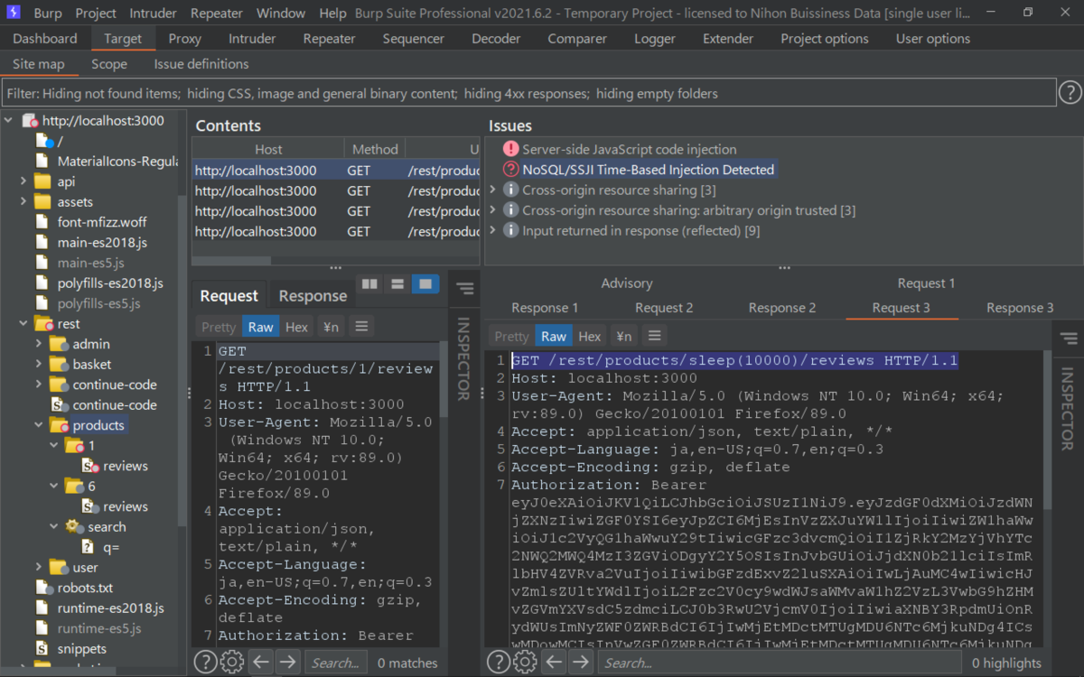Click the snippets script file icon
This screenshot has width=1084, height=677.
(42, 648)
